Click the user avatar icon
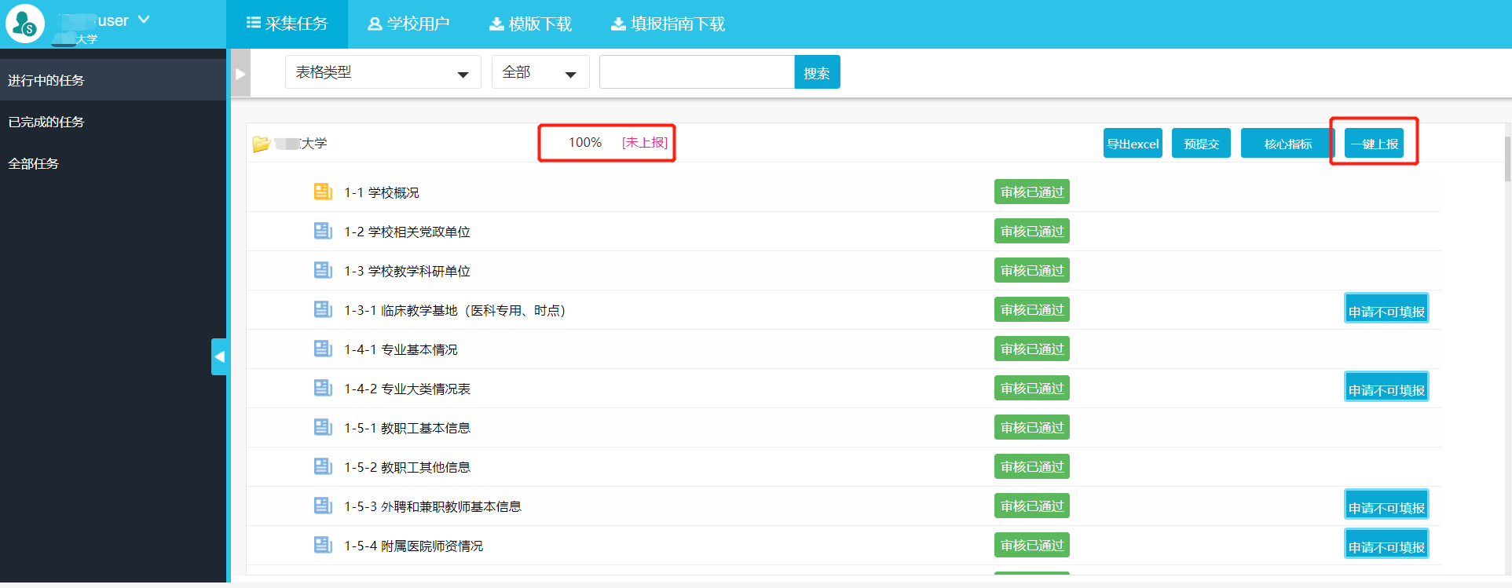The height and width of the screenshot is (588, 1512). [25, 24]
